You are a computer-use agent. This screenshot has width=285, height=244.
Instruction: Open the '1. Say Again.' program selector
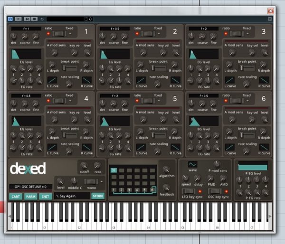[x=72, y=196]
